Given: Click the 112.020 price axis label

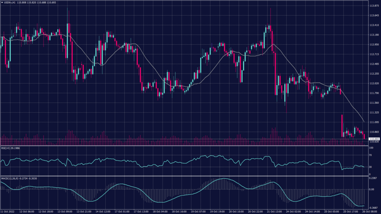Looking at the screenshot, I should pos(374,83).
